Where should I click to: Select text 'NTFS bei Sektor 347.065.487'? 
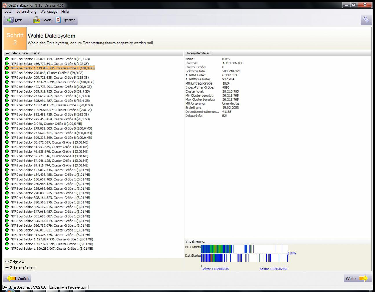(32, 212)
